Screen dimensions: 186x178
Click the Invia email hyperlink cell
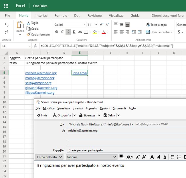(x=80, y=73)
